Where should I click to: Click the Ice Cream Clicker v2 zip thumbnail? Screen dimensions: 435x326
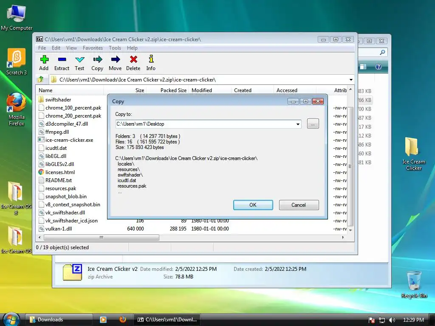coord(72,273)
